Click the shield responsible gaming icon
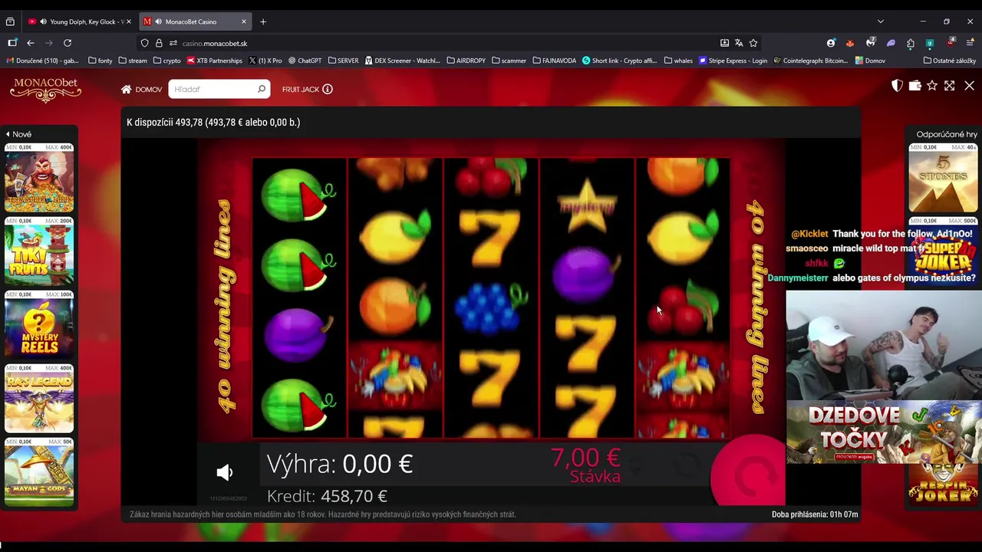The image size is (982, 552). click(897, 86)
